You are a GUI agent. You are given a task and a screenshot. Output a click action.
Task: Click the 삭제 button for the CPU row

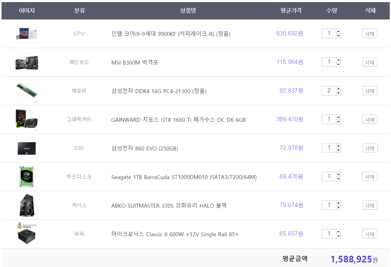pos(370,33)
